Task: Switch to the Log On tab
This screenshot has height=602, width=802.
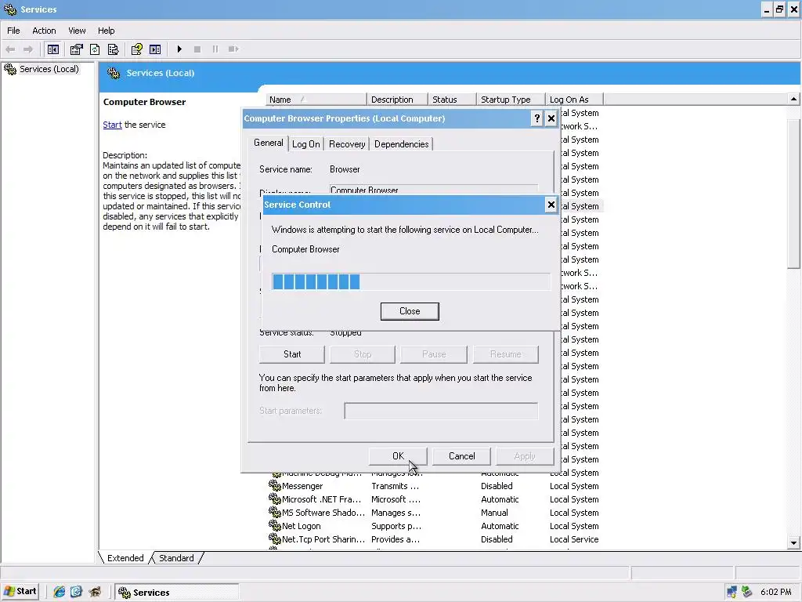Action: [x=306, y=144]
